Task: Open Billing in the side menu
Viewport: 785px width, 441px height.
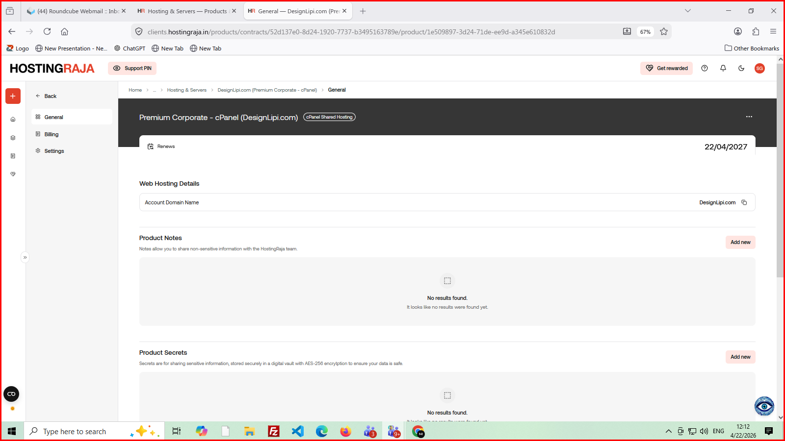Action: pyautogui.click(x=52, y=134)
